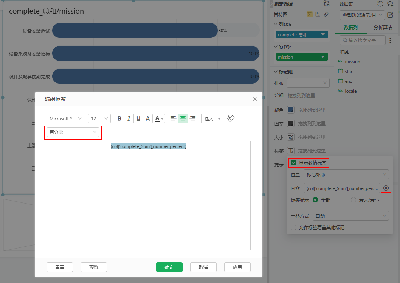Toggle underline formatting in label editor

(x=138, y=118)
